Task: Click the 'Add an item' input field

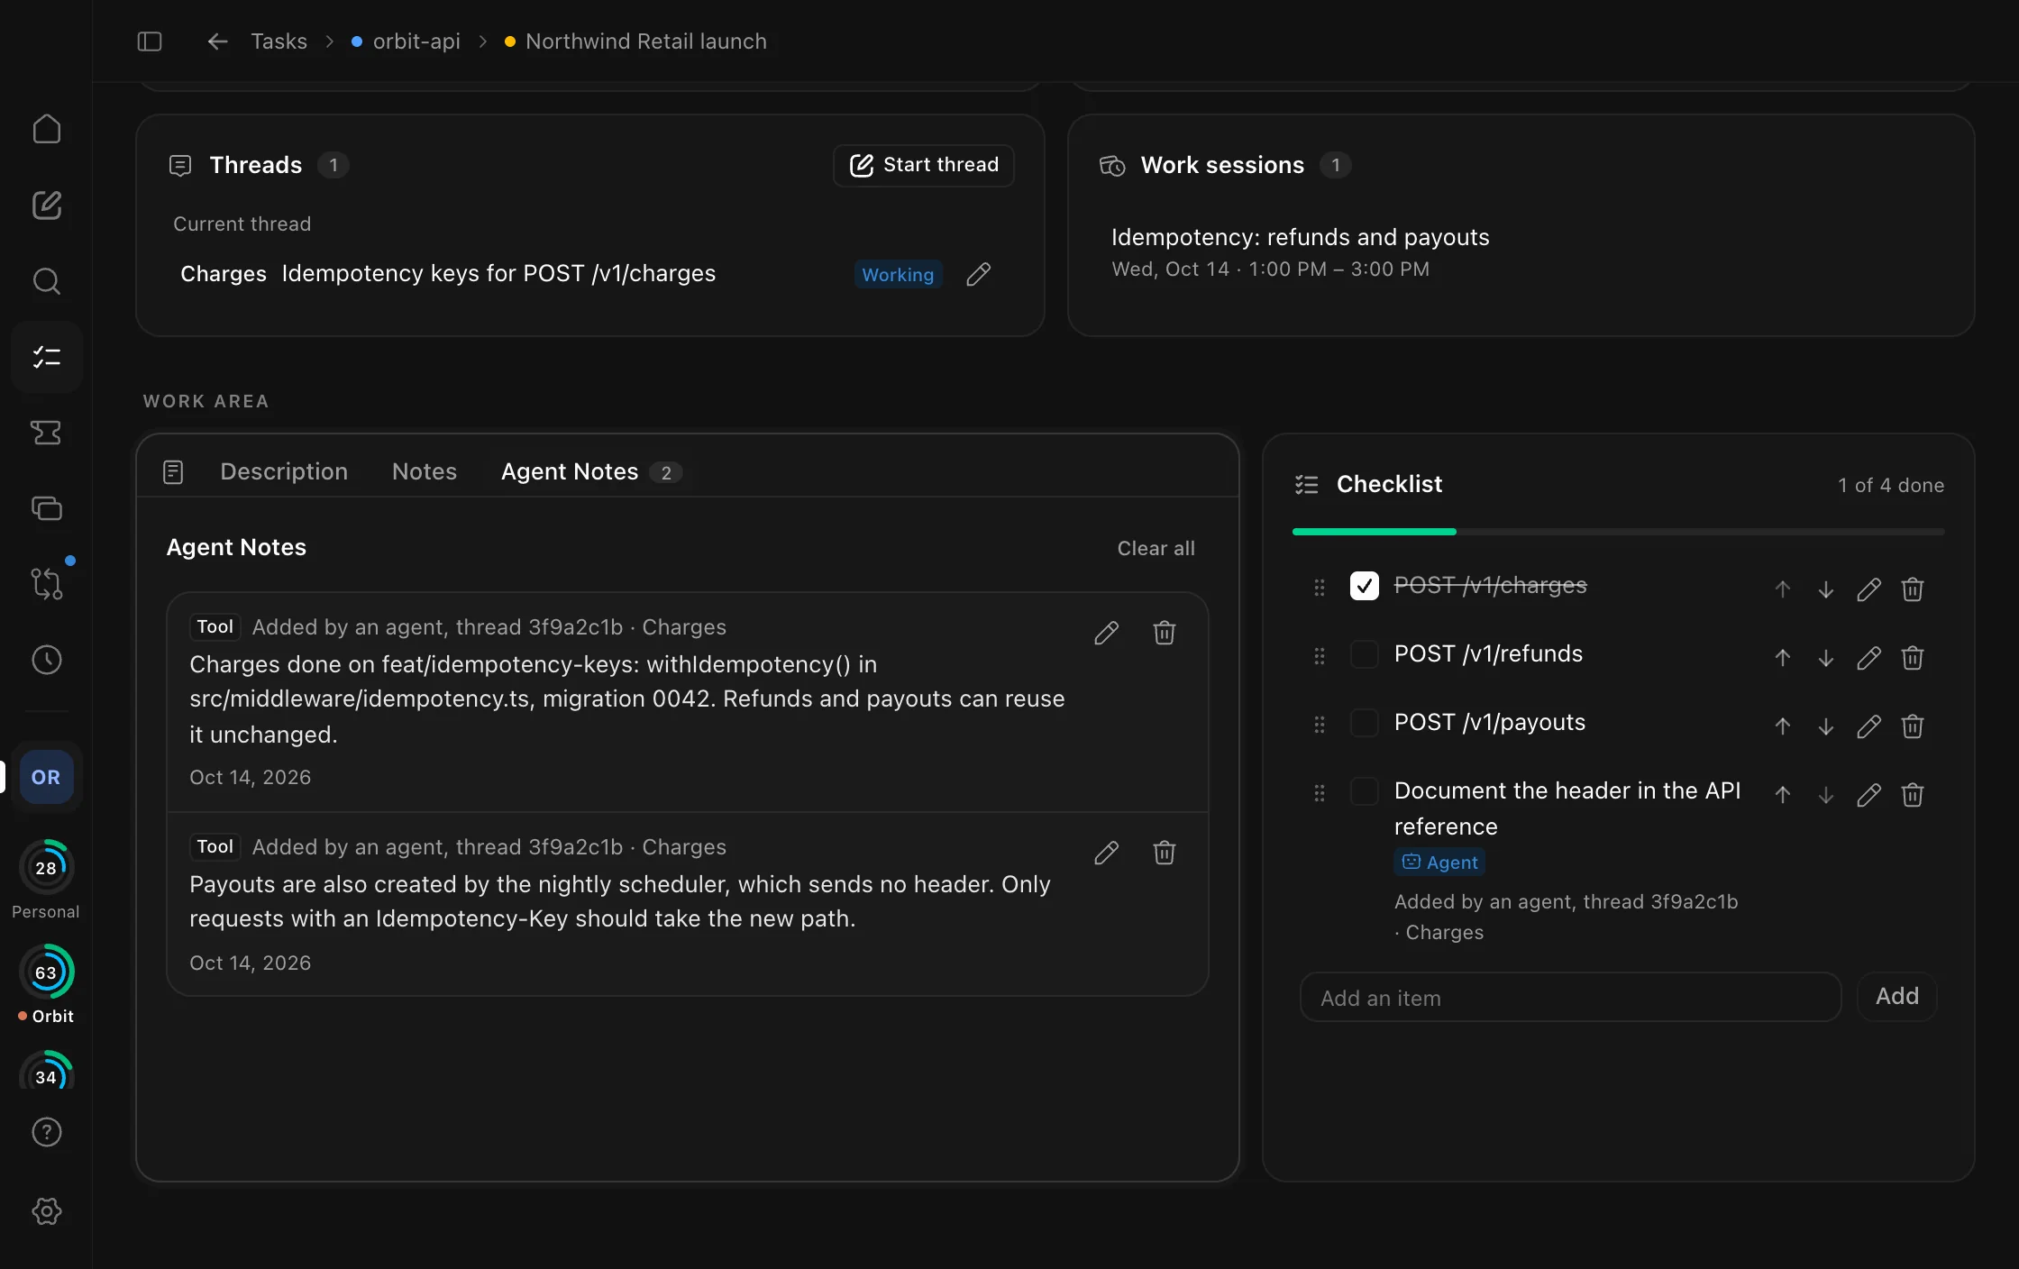Action: point(1570,997)
